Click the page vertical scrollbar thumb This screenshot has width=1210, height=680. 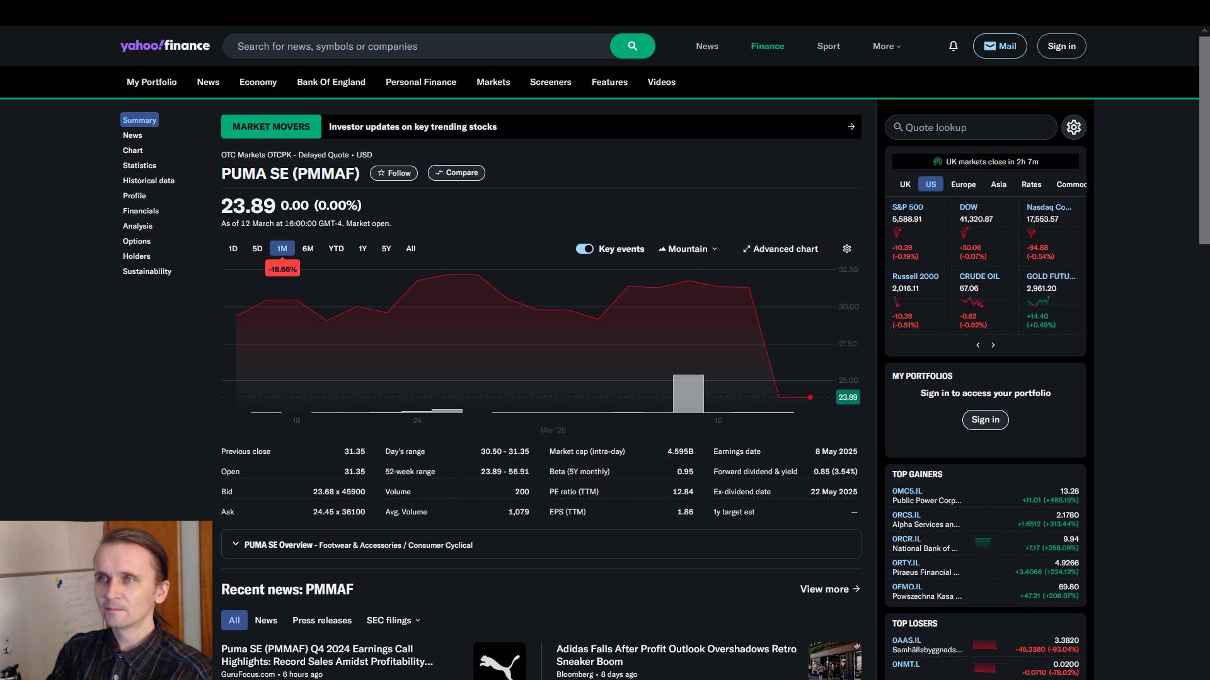[1204, 139]
